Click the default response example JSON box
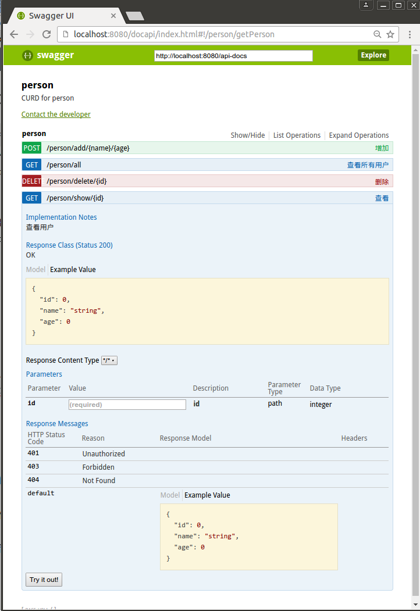Image resolution: width=420 pixels, height=611 pixels. [249, 537]
